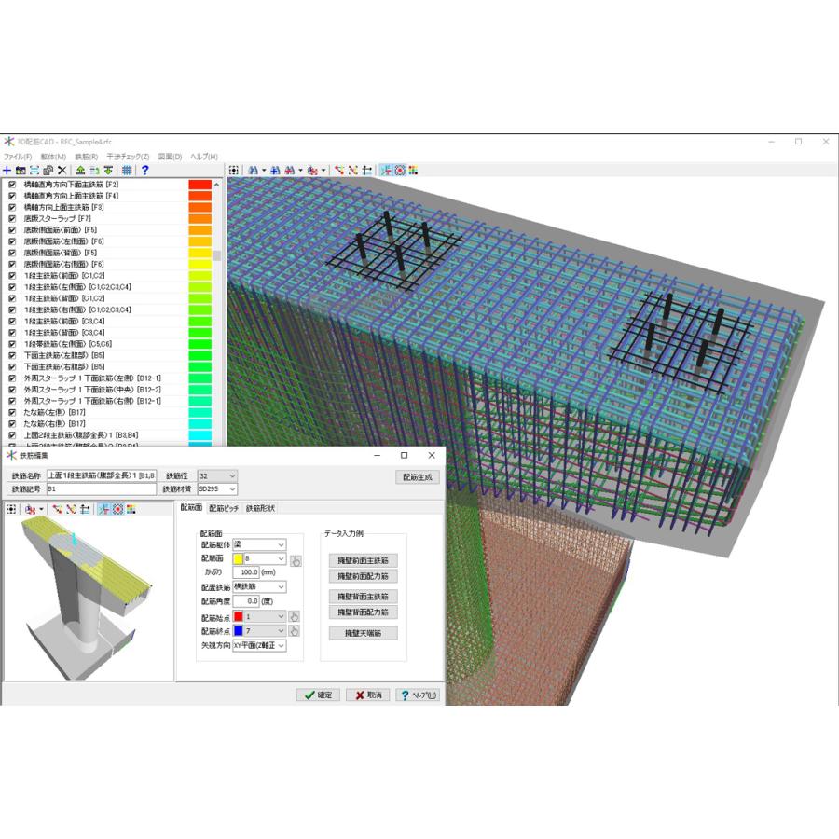Viewport: 839px width, 839px height.
Task: Switch to the 配筋ピッチ tab
Action: tap(222, 508)
